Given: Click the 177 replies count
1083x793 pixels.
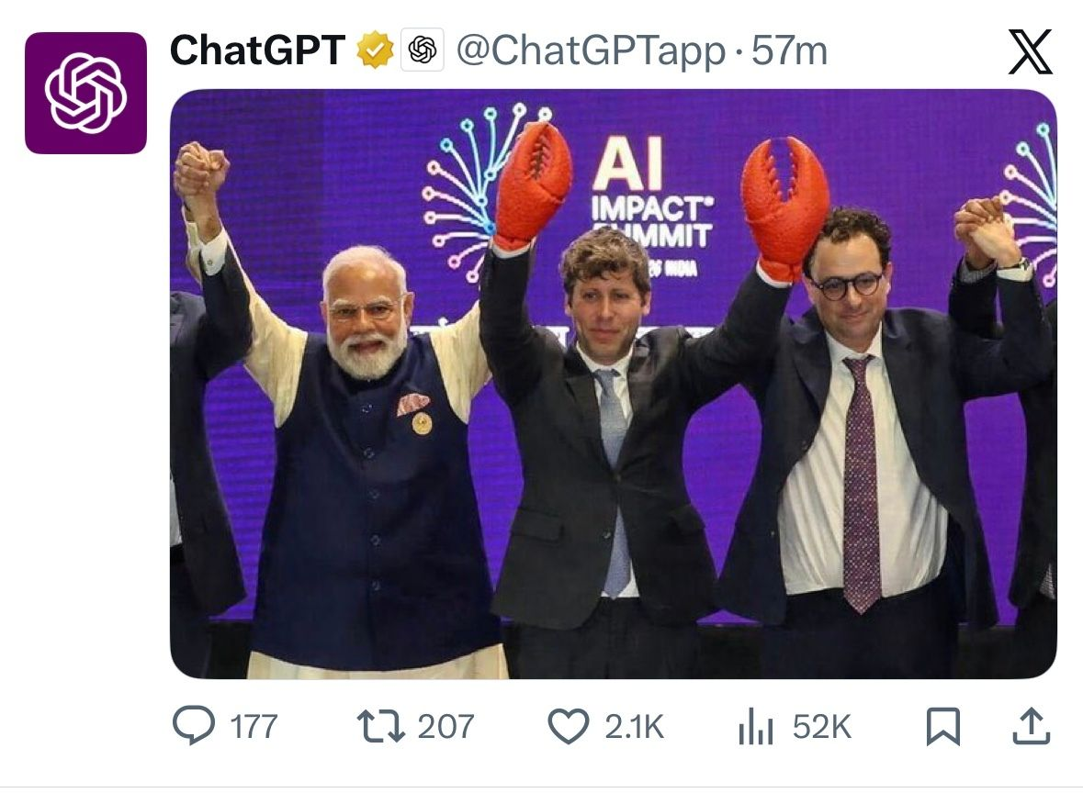Looking at the screenshot, I should [x=253, y=728].
